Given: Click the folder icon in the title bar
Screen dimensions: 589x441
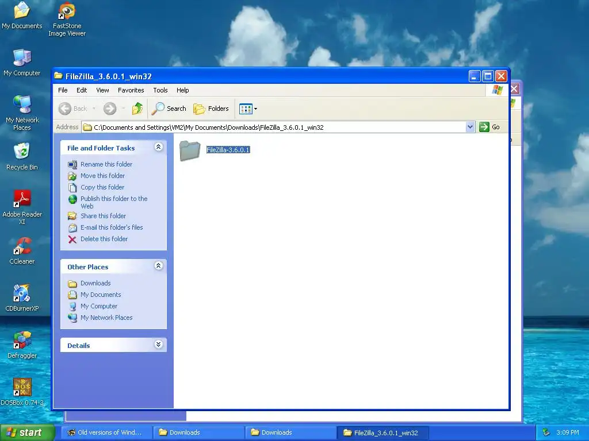Looking at the screenshot, I should click(x=59, y=76).
